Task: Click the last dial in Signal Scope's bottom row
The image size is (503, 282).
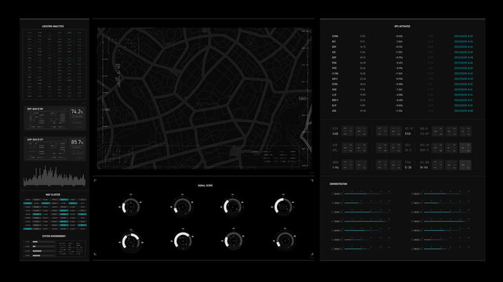Action: point(285,240)
